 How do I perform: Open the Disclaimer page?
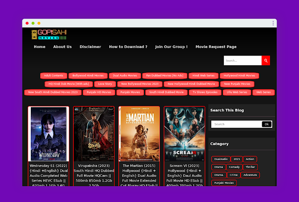pyautogui.click(x=90, y=47)
